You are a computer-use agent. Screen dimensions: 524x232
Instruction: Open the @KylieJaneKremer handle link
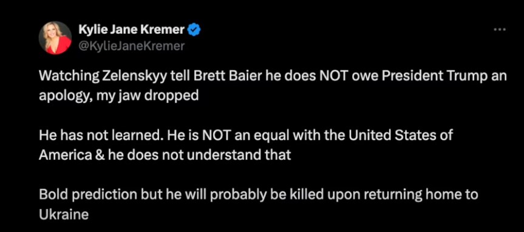[131, 46]
